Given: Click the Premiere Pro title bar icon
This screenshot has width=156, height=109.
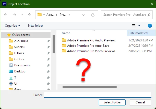Looking at the screenshot, I should pyautogui.click(x=4, y=4).
